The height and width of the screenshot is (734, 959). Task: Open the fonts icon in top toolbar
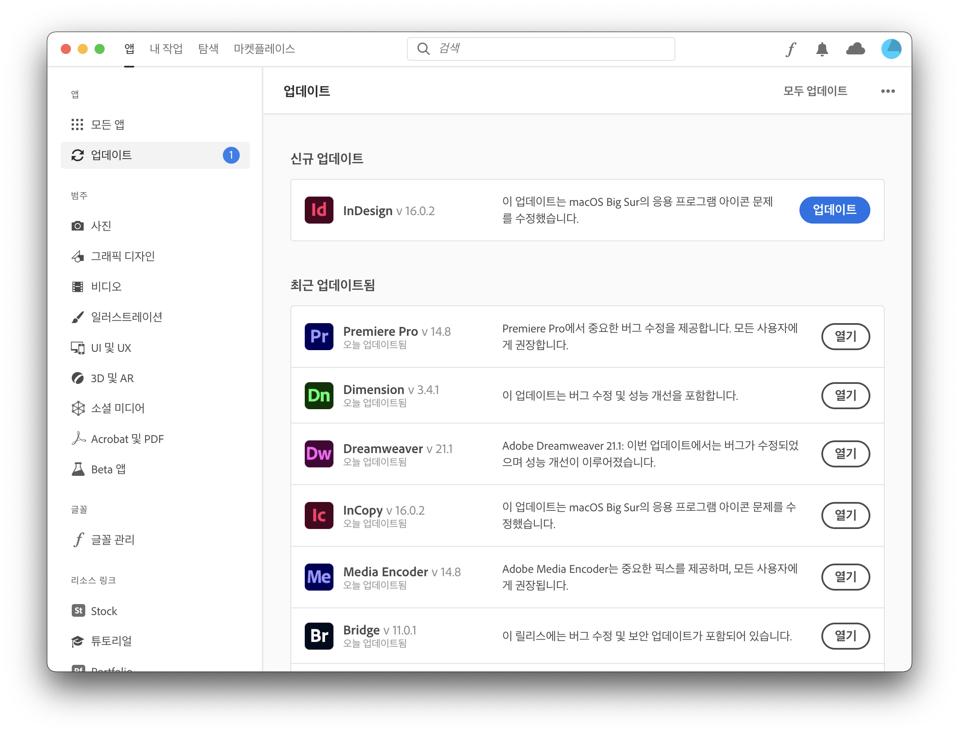(x=791, y=49)
